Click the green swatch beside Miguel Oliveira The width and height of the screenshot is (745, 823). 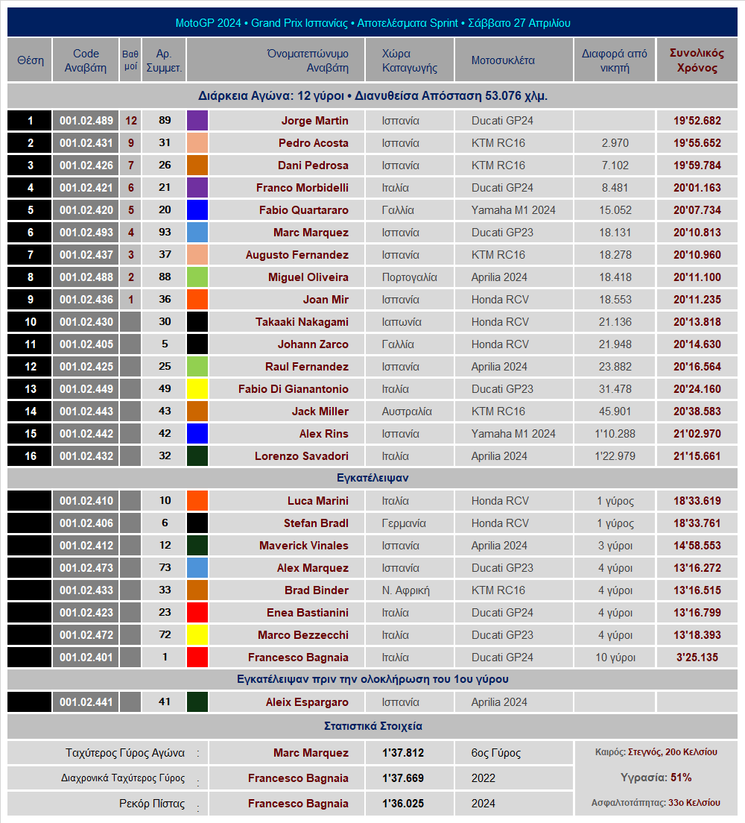tap(197, 277)
